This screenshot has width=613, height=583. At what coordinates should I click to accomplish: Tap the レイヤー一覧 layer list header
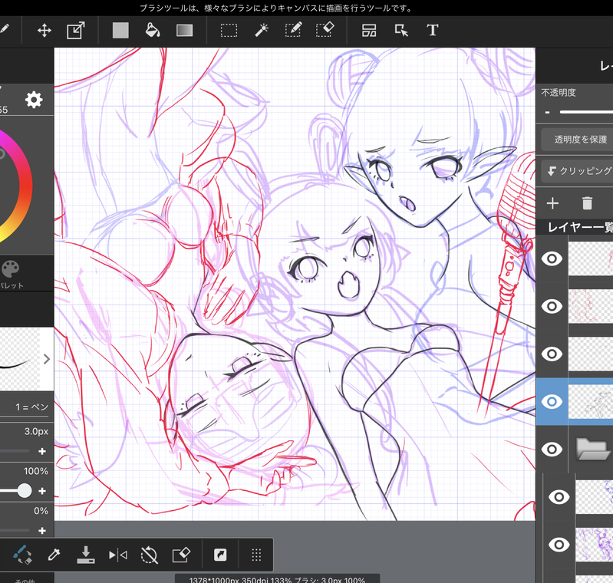coord(580,227)
